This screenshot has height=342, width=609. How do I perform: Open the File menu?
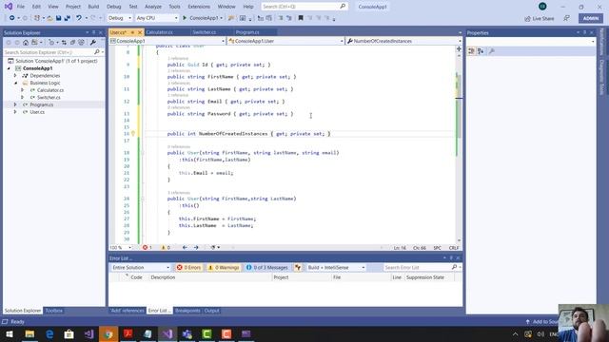[x=21, y=7]
